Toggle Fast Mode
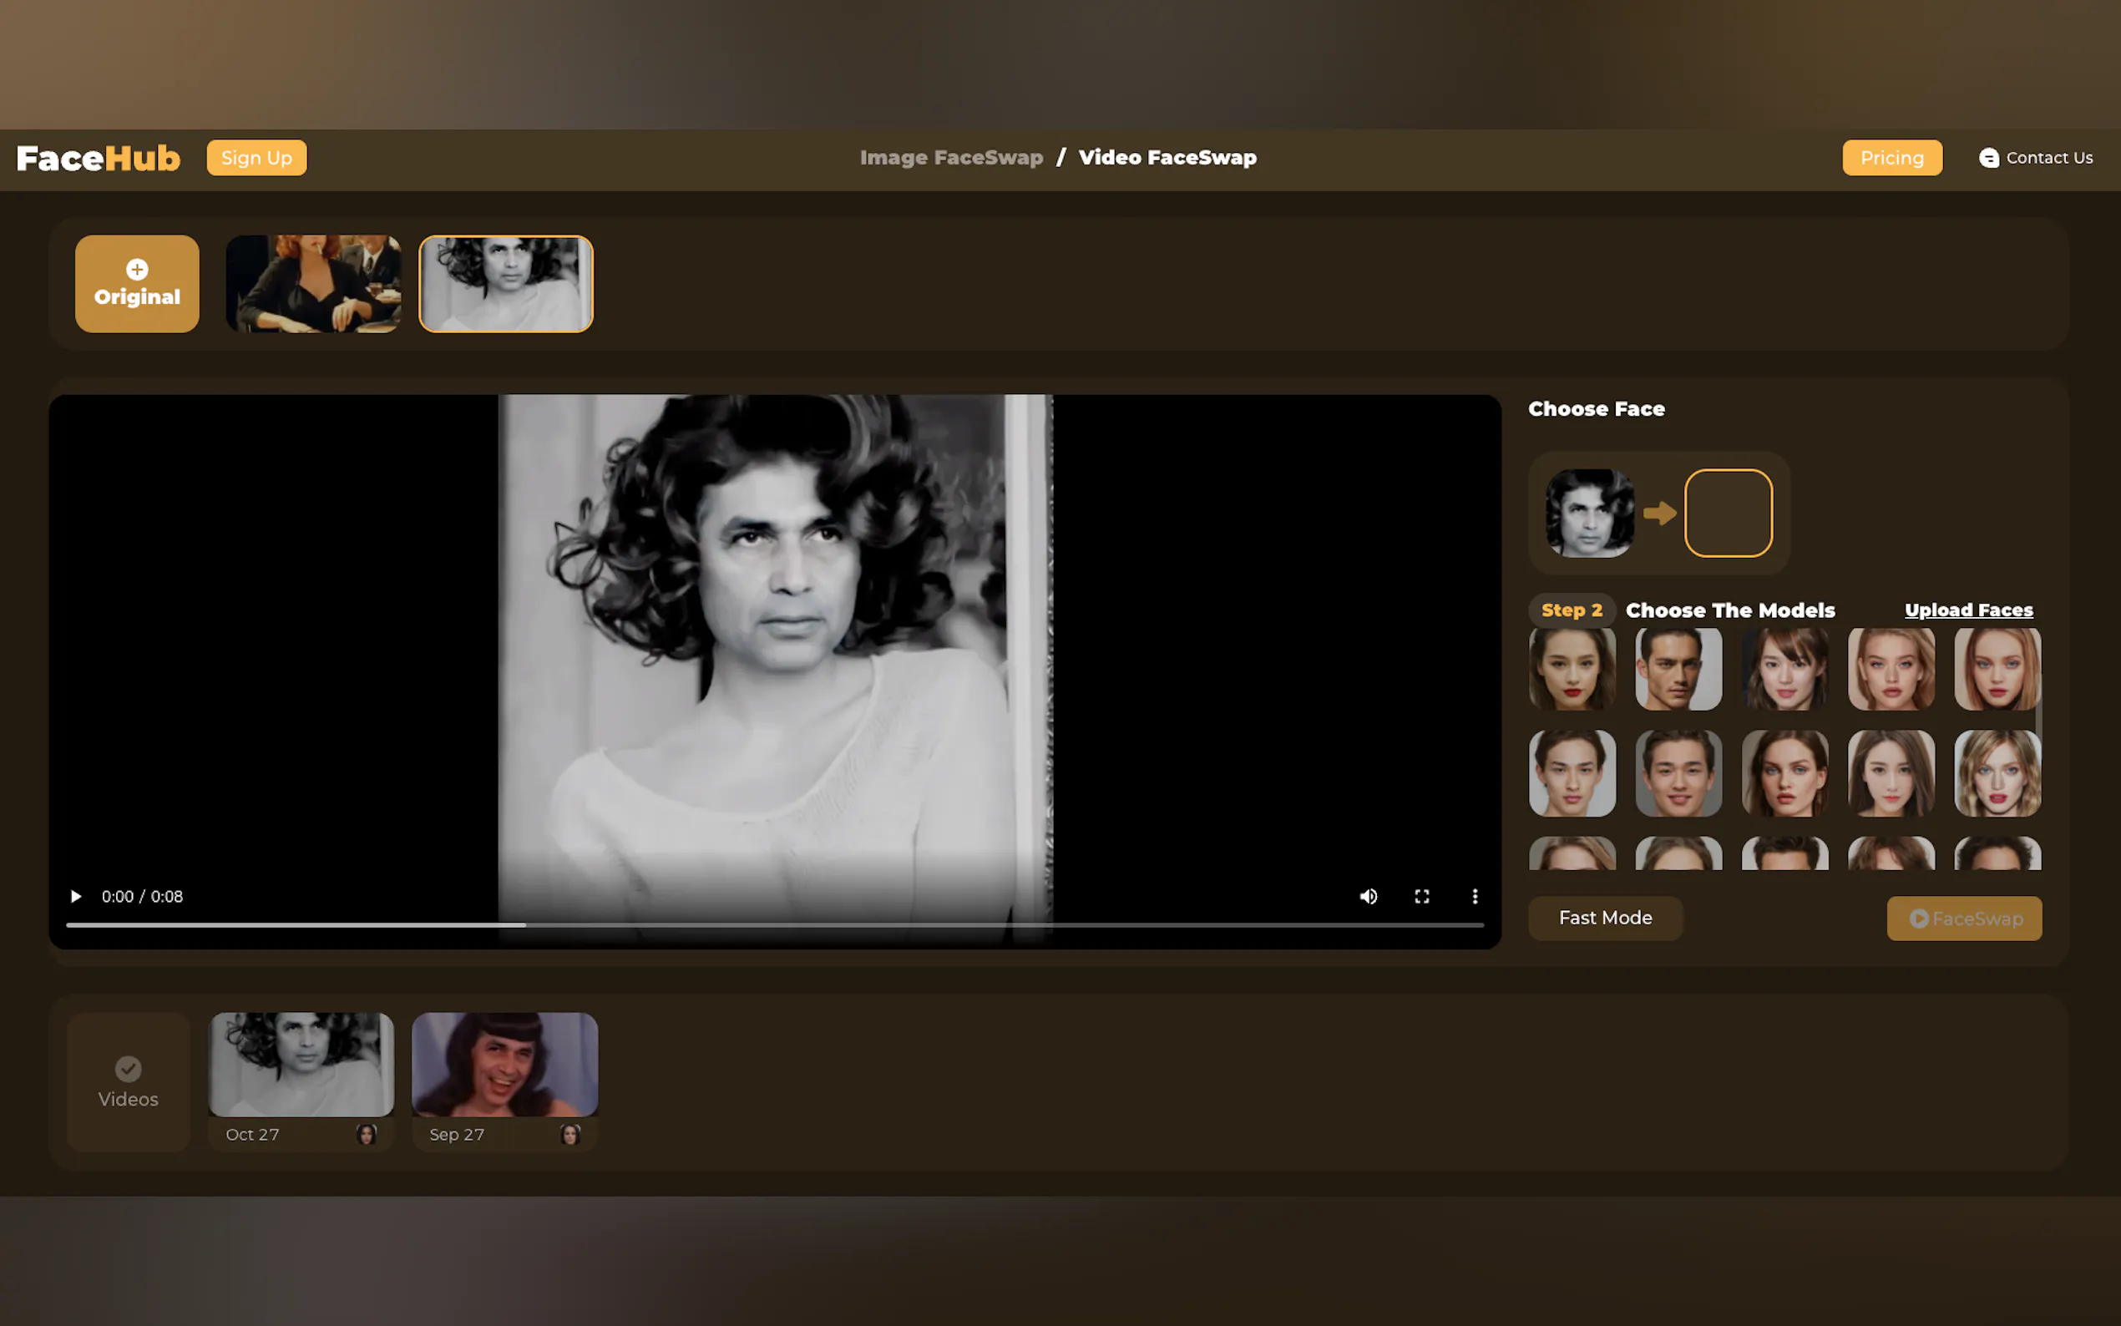Screen dimensions: 2121x1326 tap(1605, 919)
